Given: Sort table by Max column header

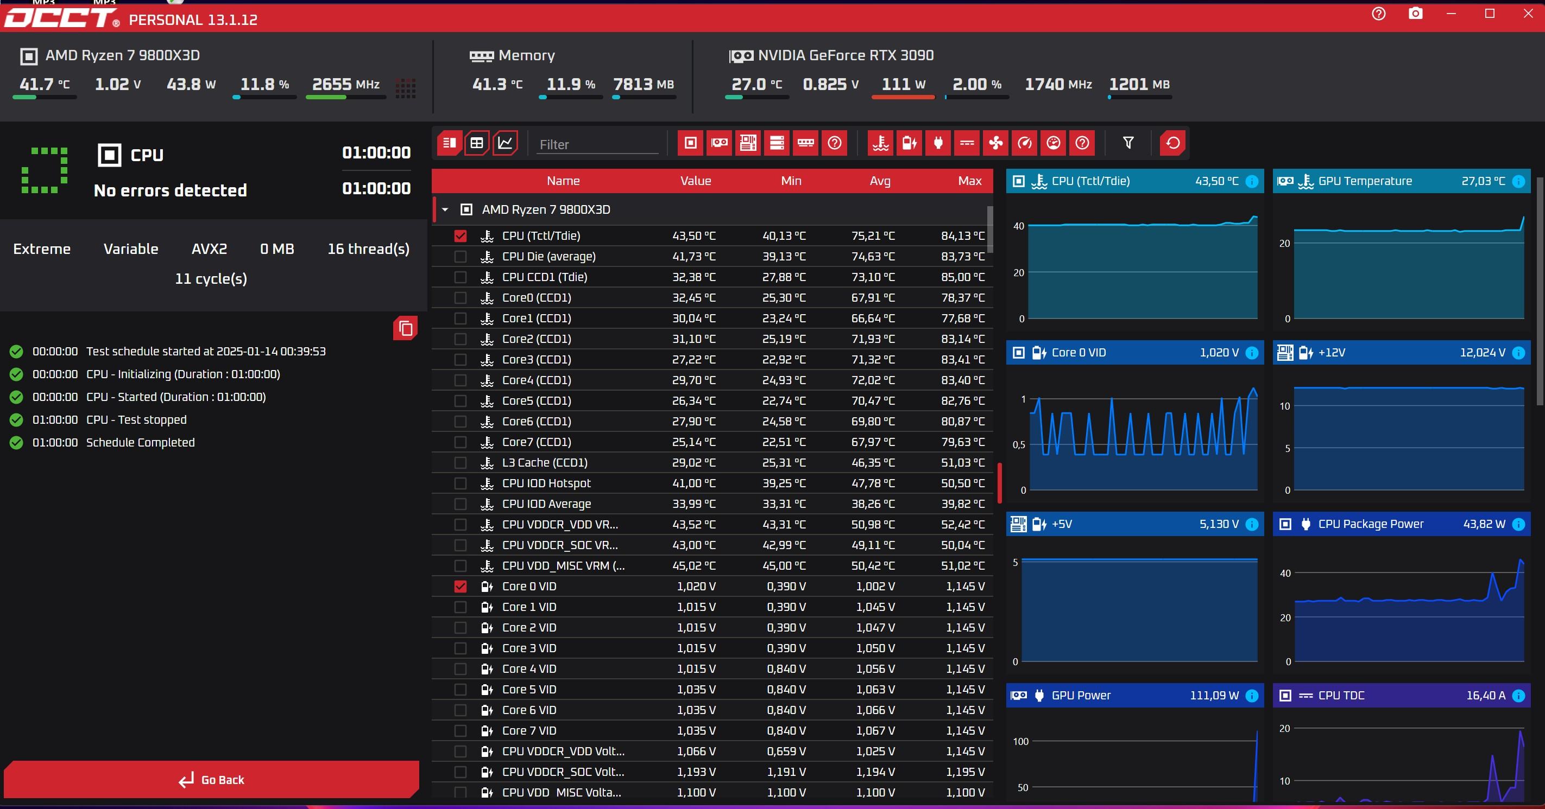Looking at the screenshot, I should point(969,181).
